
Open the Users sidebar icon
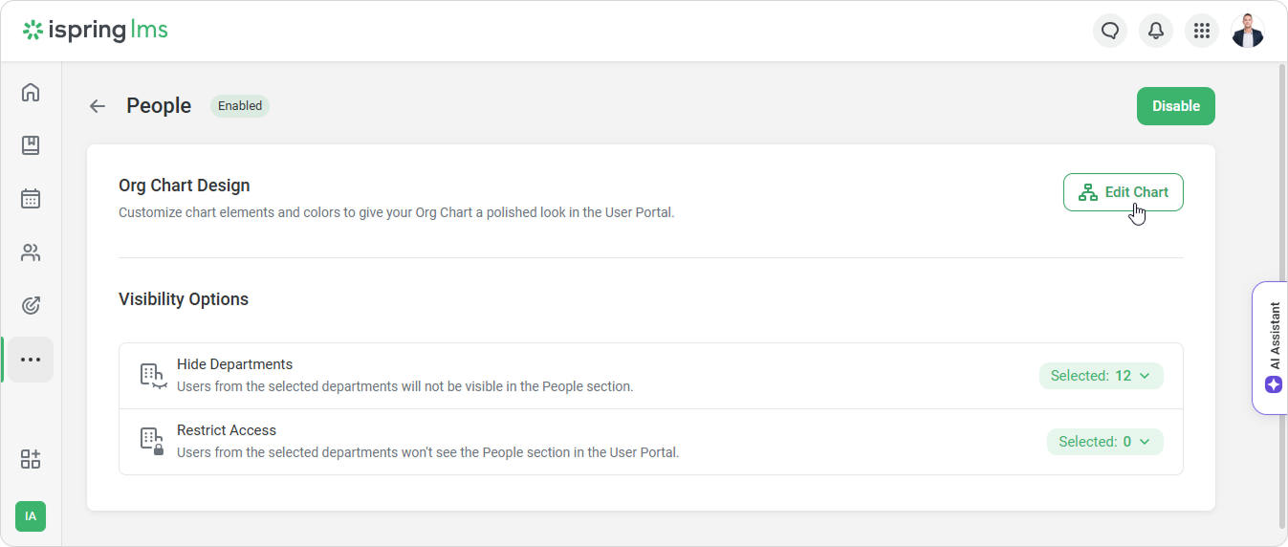(31, 252)
